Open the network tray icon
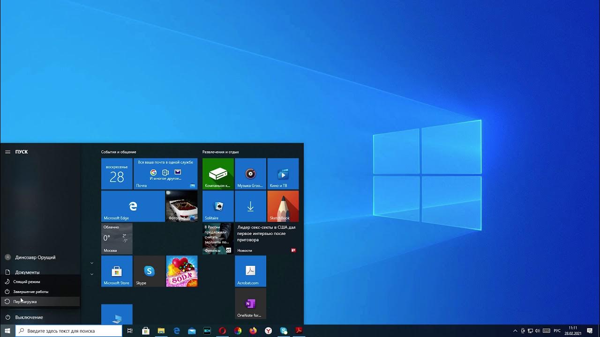Viewport: 600px width, 337px height. tap(530, 331)
